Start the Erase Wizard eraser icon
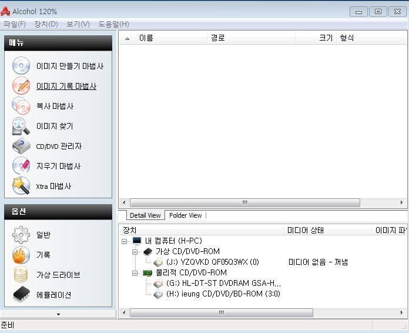The height and width of the screenshot is (333, 409). coord(21,166)
